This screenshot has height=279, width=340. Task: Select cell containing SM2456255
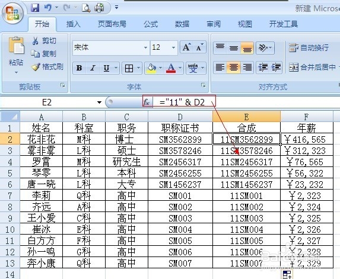(x=180, y=173)
